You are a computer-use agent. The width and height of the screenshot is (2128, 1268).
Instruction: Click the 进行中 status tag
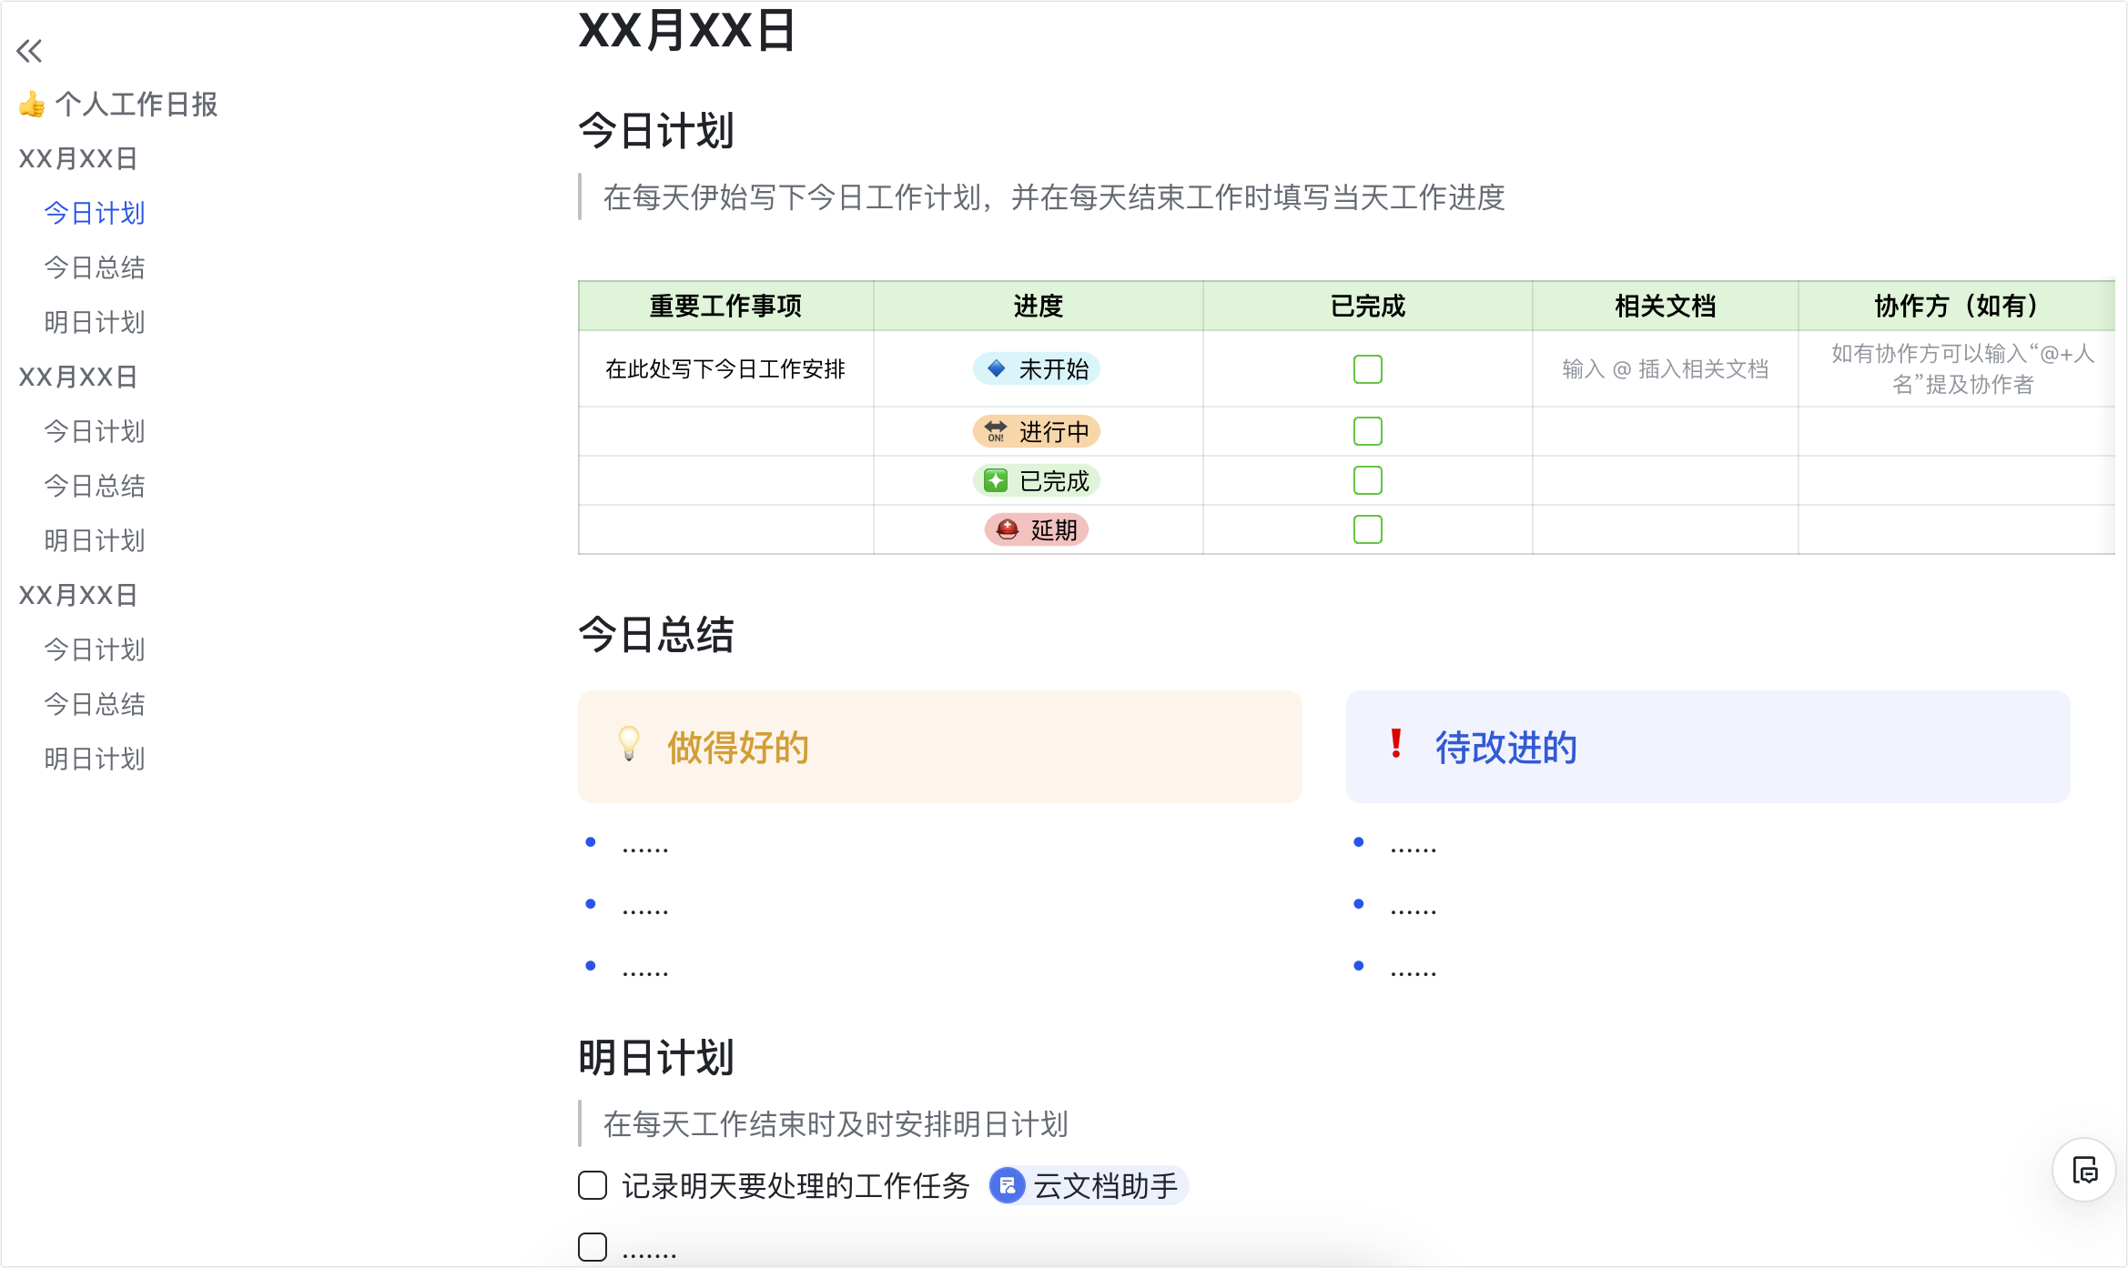pyautogui.click(x=1036, y=432)
